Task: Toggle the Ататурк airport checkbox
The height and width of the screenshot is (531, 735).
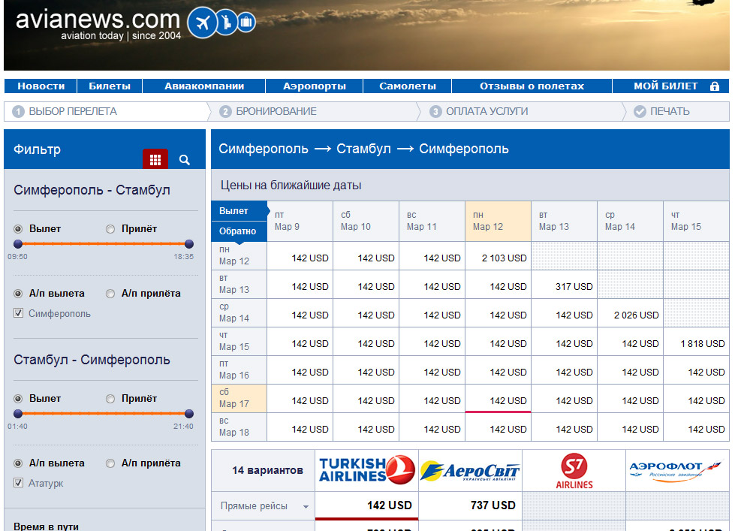Action: [19, 483]
